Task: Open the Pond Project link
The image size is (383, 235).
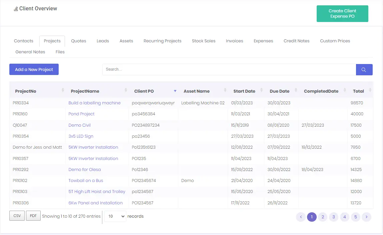Action: [x=82, y=114]
